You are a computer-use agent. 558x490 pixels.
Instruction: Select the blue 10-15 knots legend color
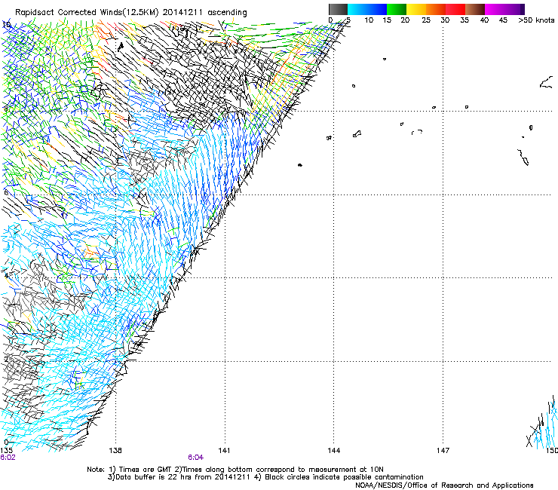point(377,9)
